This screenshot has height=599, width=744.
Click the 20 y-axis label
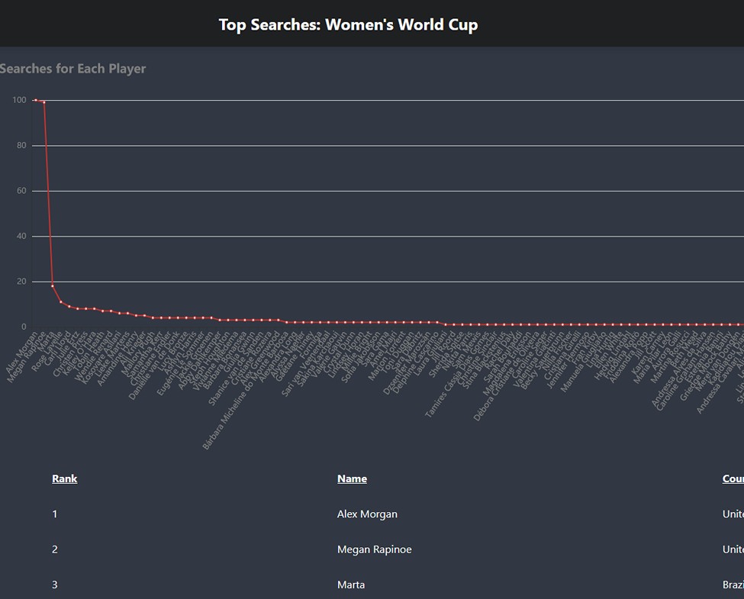[x=22, y=282]
